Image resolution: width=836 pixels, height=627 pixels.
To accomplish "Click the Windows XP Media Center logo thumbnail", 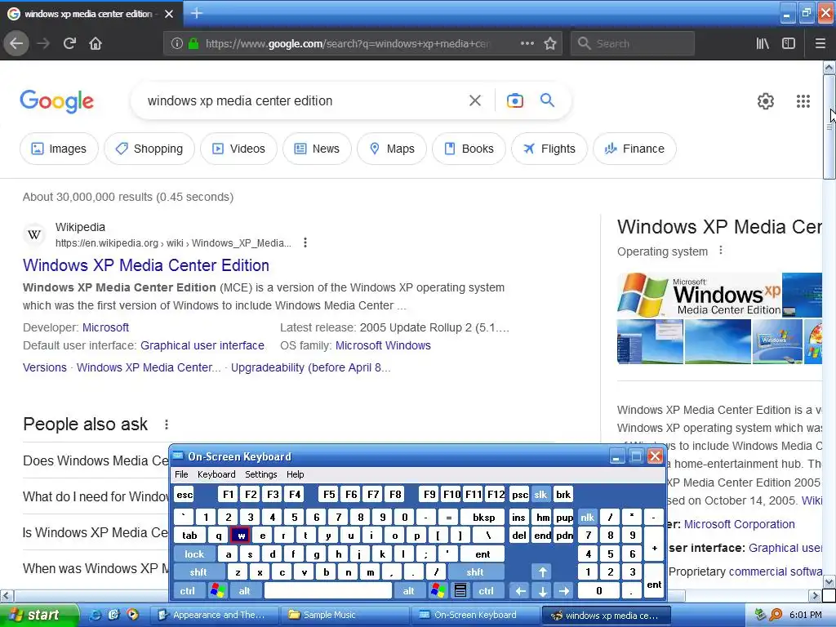I will [699, 295].
